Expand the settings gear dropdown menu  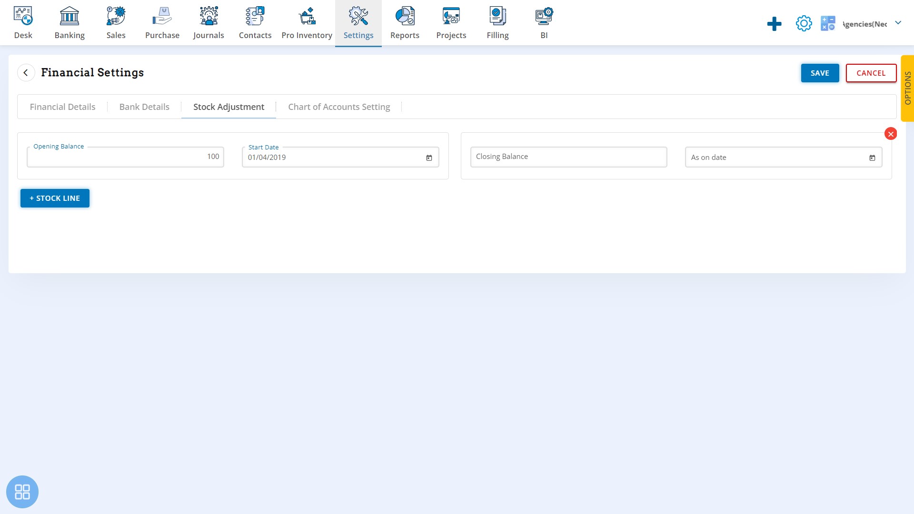pyautogui.click(x=804, y=23)
